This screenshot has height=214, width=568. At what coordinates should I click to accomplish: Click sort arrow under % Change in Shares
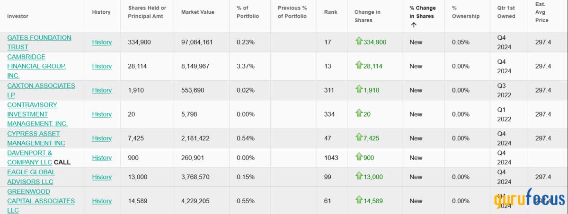point(414,25)
